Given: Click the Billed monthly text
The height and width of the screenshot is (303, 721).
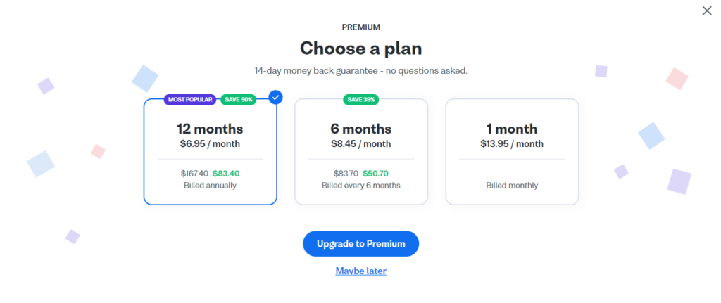Looking at the screenshot, I should [x=512, y=186].
